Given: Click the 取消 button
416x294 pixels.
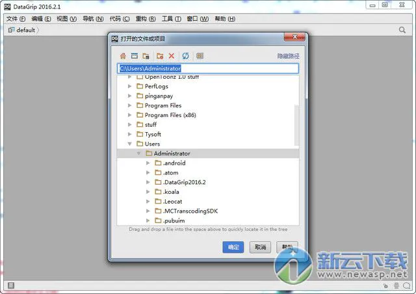Looking at the screenshot, I should (x=260, y=247).
